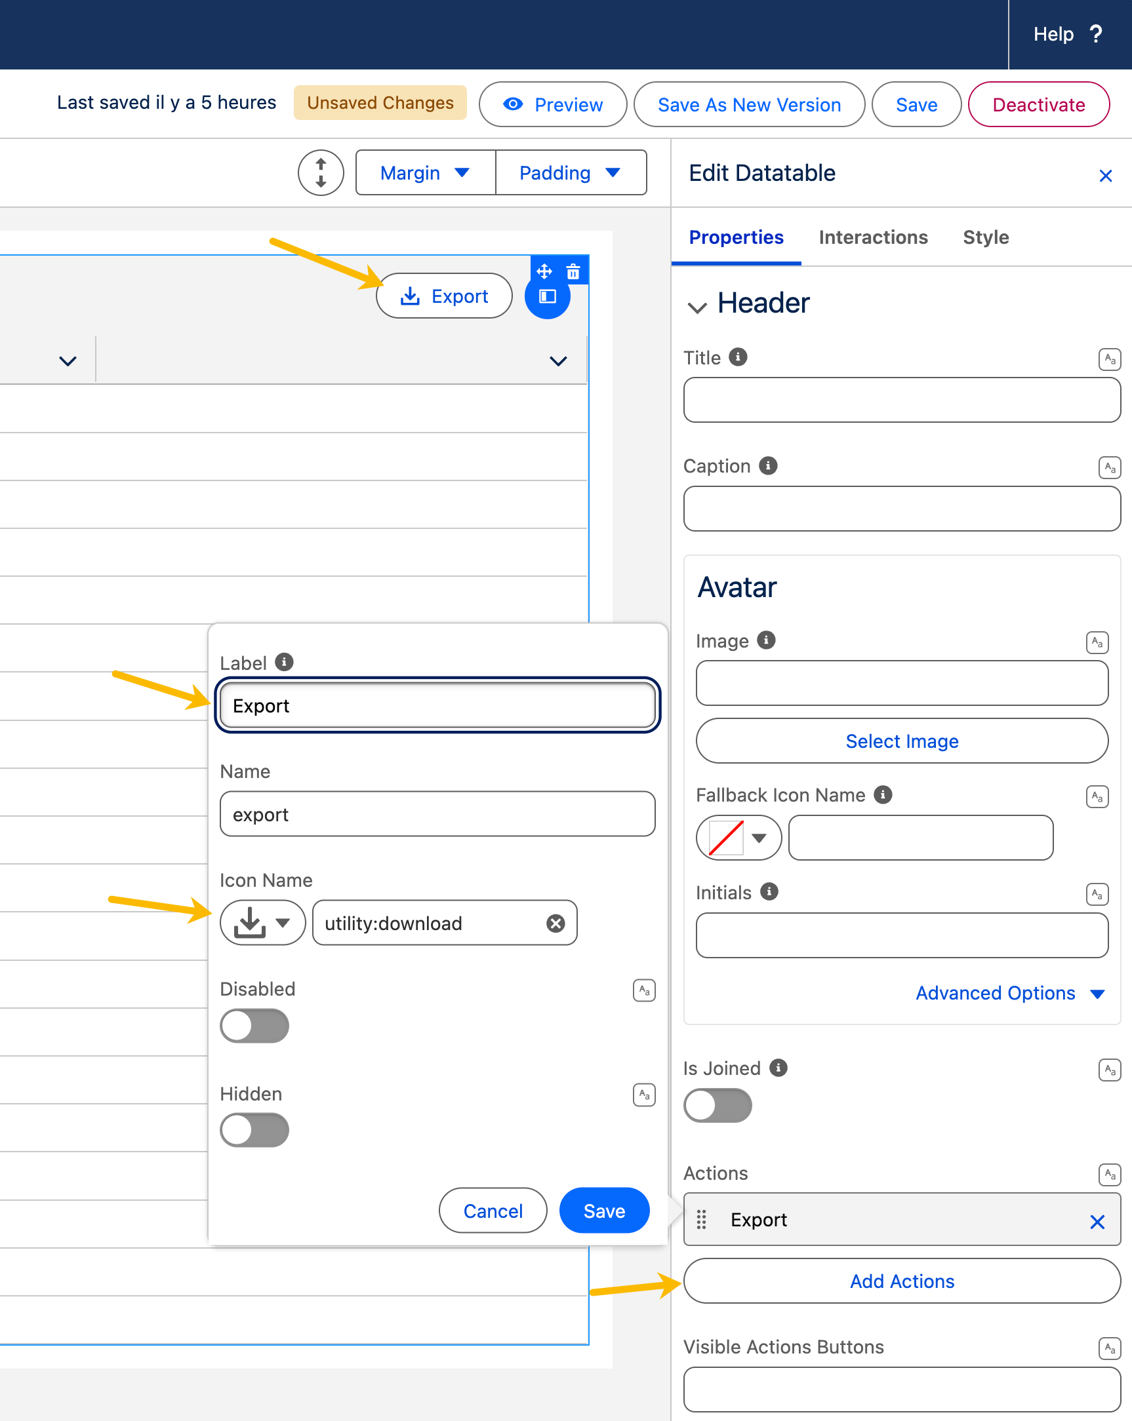Click the Select Image button
1132x1421 pixels.
tap(902, 741)
